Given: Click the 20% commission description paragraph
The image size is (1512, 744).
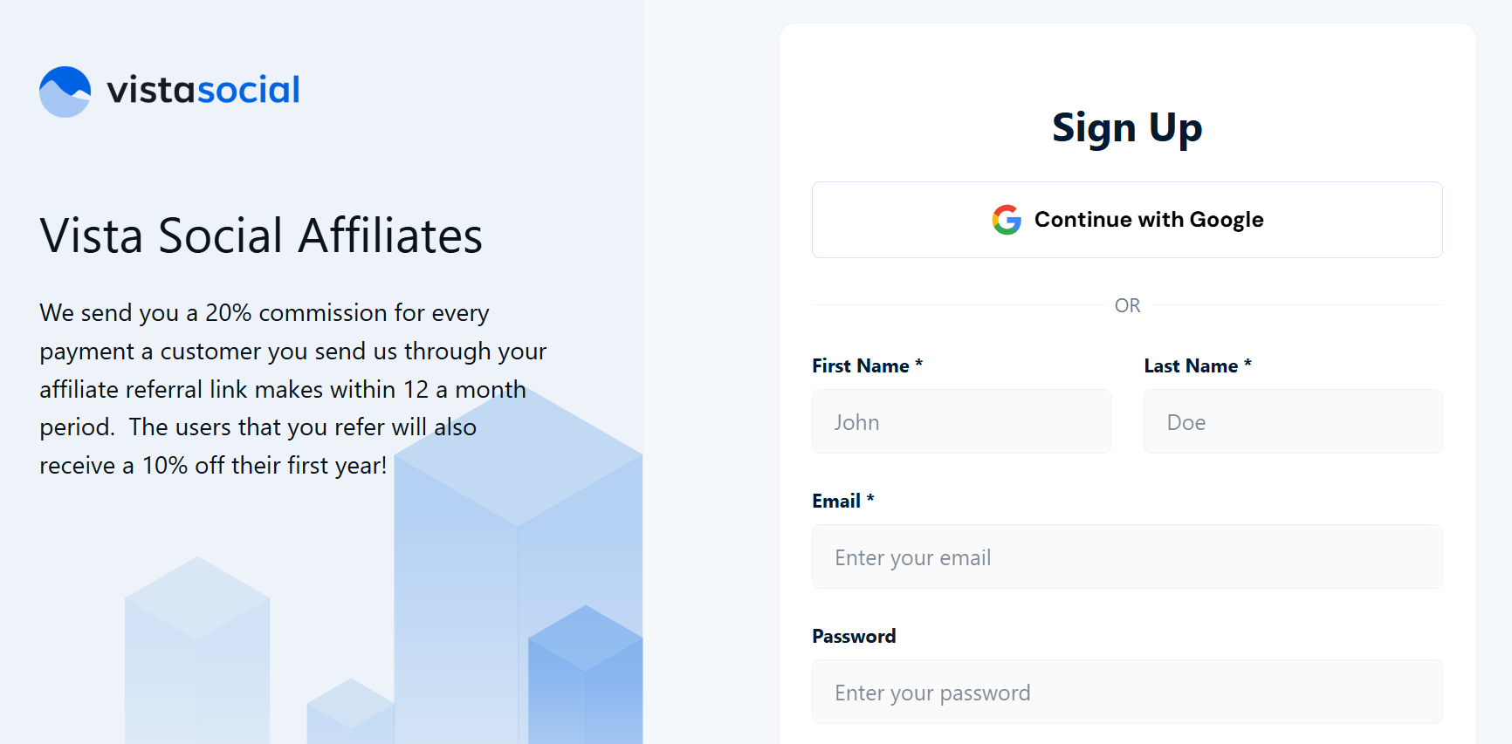Looking at the screenshot, I should tap(292, 389).
